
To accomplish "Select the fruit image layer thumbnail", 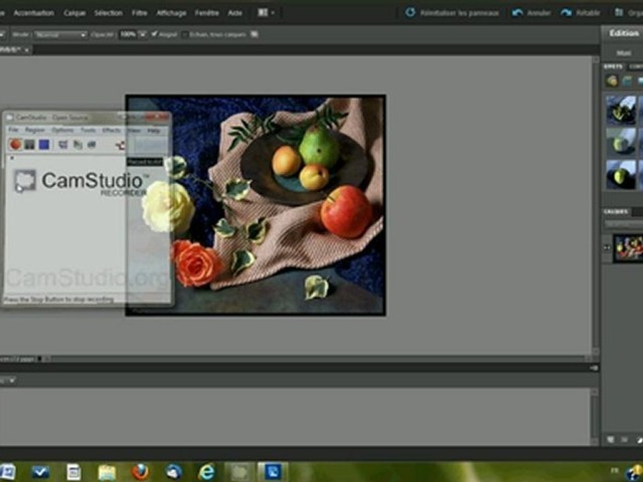I will click(628, 248).
